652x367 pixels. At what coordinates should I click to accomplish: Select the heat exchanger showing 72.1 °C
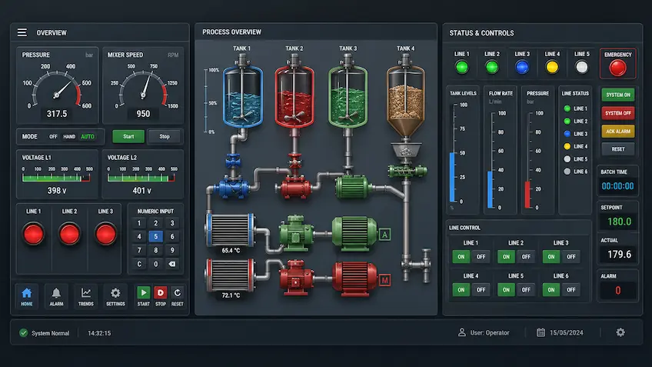[x=231, y=275]
